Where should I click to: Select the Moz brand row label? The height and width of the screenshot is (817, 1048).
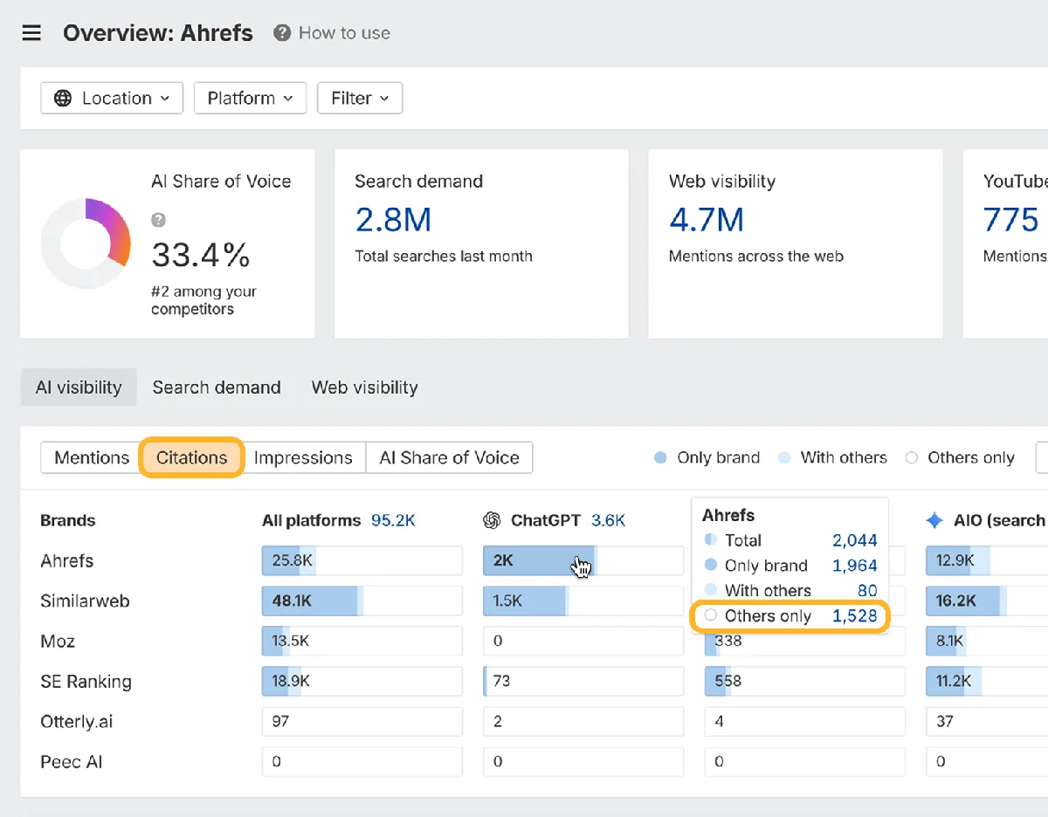click(58, 641)
